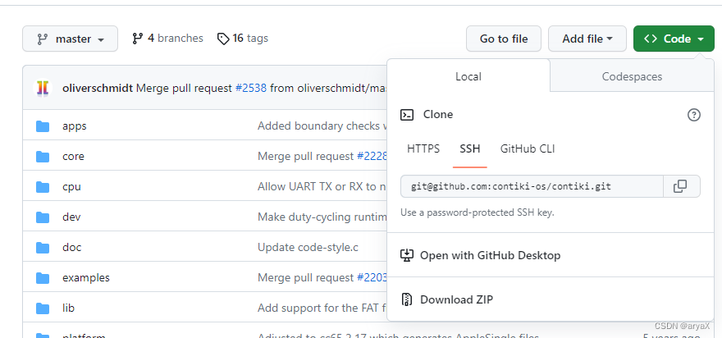The width and height of the screenshot is (722, 338).
Task: Open 'Make duty-cycling runtim' commit message
Action: [x=322, y=217]
